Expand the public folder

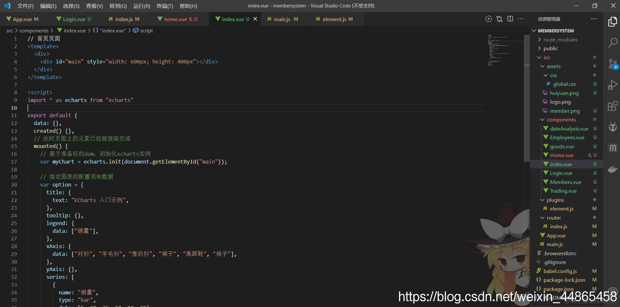[x=566, y=48]
